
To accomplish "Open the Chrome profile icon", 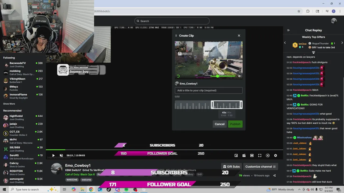I will (334, 11).
